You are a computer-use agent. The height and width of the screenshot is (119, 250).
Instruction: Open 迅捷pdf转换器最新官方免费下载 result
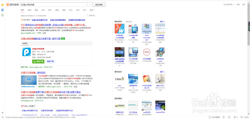pyautogui.click(x=40, y=39)
